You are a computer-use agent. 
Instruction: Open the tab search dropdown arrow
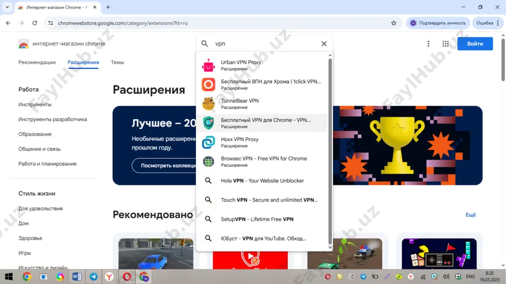click(x=7, y=7)
